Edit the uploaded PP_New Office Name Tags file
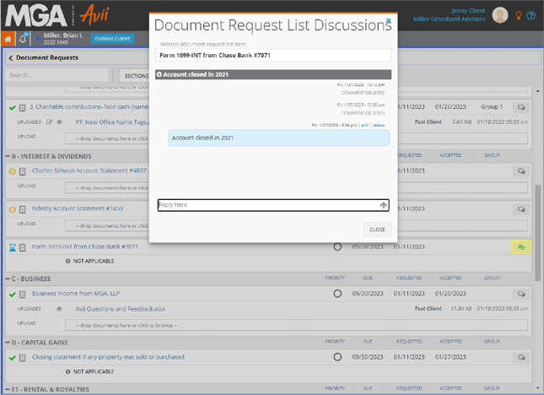The height and width of the screenshot is (395, 544). [x=49, y=122]
